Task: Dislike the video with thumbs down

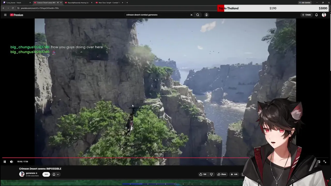Action: tap(211, 174)
